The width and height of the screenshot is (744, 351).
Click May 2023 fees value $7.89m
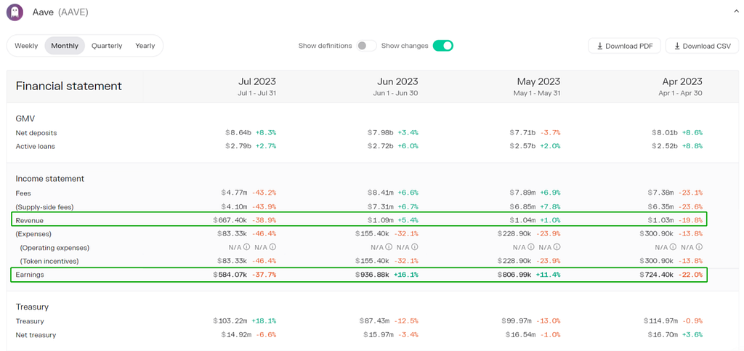tap(523, 193)
